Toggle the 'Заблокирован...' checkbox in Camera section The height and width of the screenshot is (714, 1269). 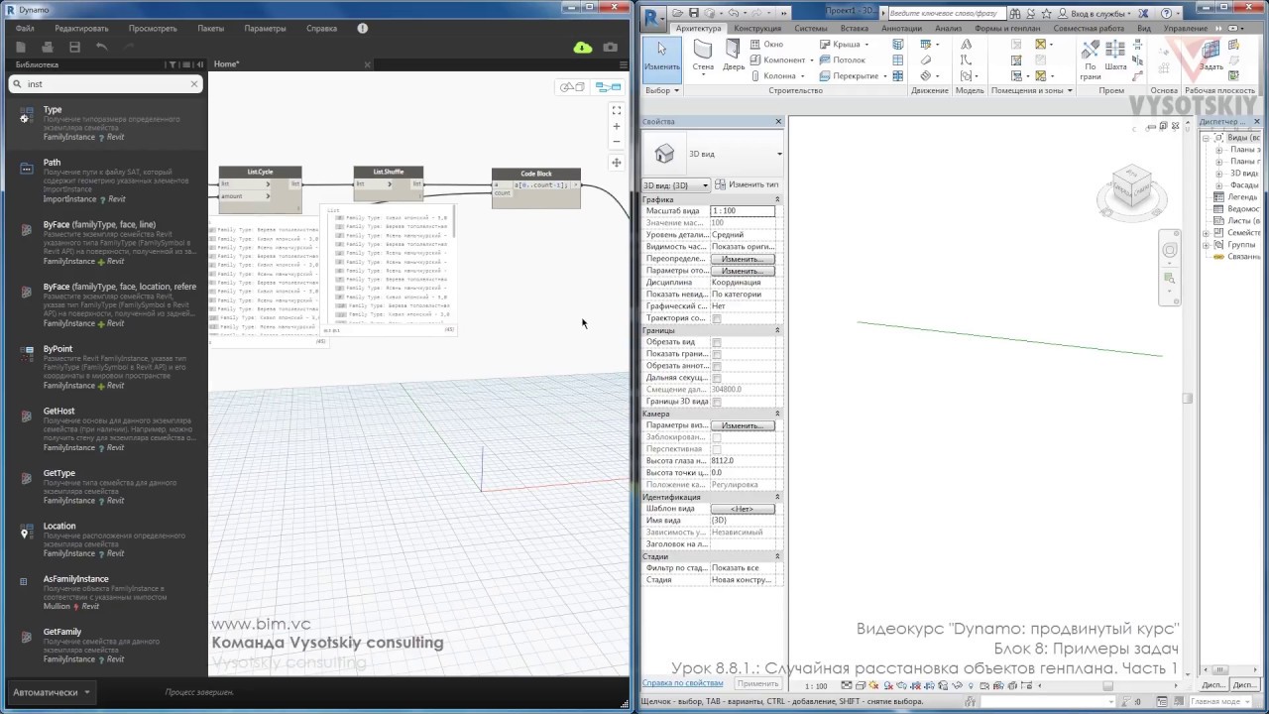717,437
